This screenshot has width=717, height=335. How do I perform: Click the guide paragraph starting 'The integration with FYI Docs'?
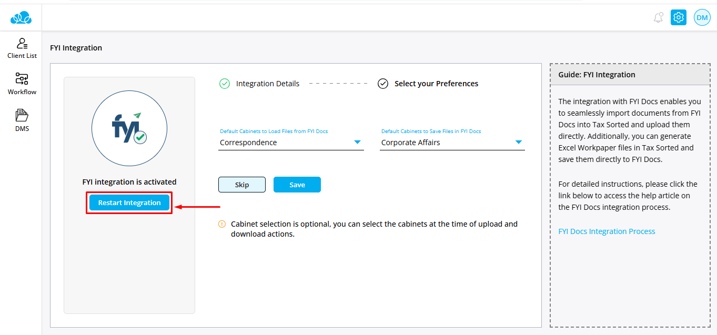point(630,130)
